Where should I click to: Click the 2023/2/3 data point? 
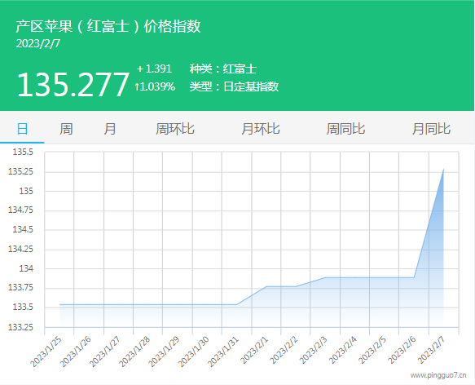tap(325, 277)
